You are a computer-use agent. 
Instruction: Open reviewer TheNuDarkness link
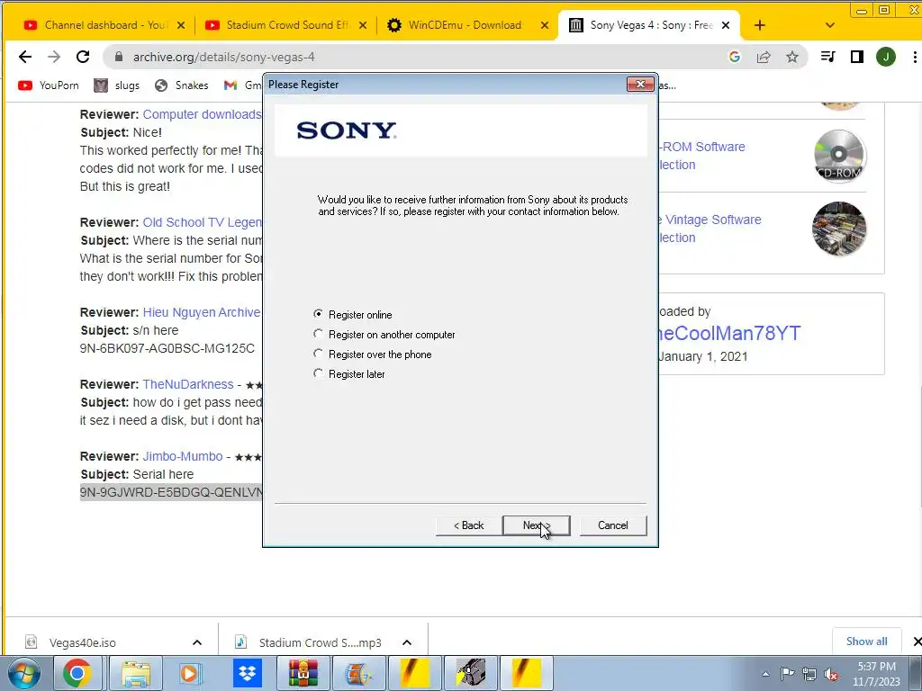188,384
